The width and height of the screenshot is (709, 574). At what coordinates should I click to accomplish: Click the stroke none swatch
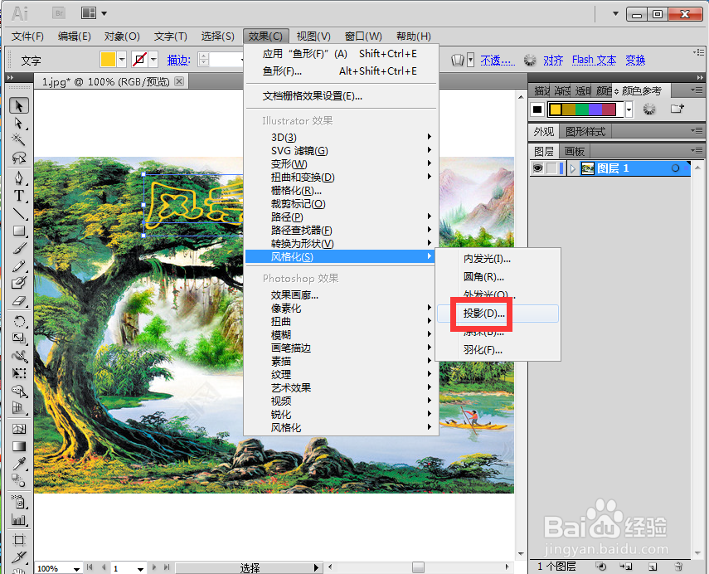tap(139, 59)
